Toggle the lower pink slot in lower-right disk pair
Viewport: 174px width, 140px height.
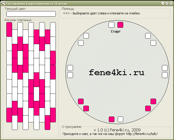point(148,108)
